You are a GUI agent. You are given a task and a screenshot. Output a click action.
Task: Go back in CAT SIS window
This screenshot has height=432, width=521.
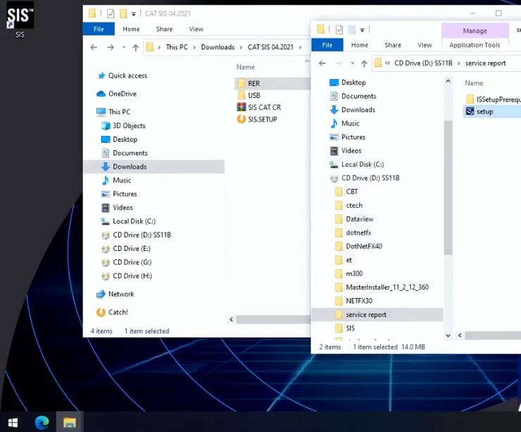click(x=94, y=47)
